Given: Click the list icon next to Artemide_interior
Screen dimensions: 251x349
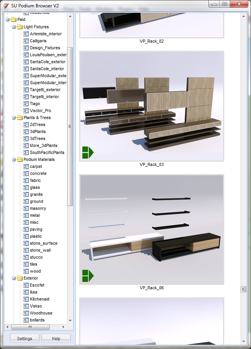Looking at the screenshot, I should pos(26,34).
